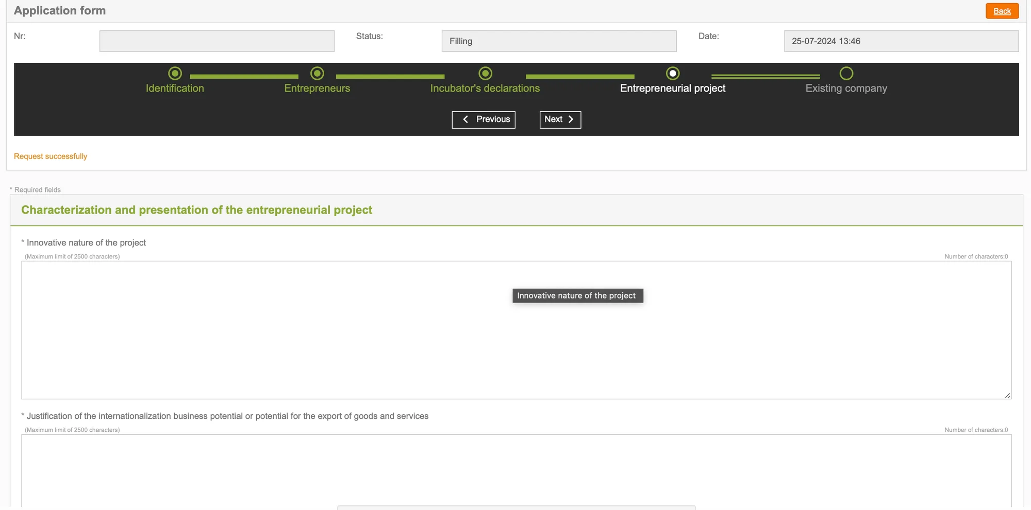Image resolution: width=1031 pixels, height=510 pixels.
Task: Open the Existing company step label
Action: [846, 89]
